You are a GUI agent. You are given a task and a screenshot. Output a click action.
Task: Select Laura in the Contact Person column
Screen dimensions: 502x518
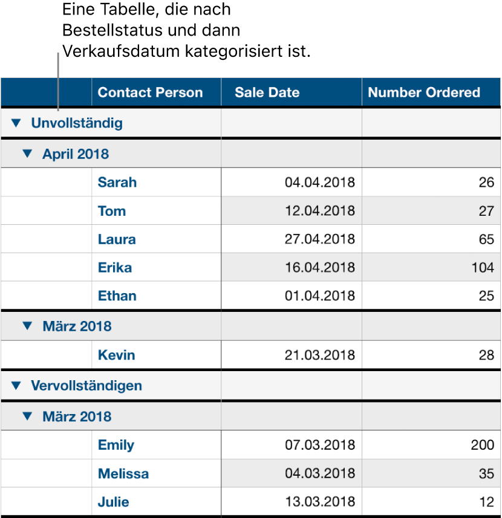pos(116,239)
